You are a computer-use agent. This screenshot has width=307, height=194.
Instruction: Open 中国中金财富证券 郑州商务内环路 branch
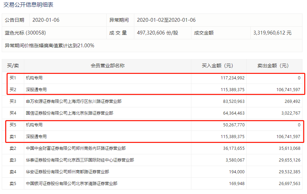pyautogui.click(x=75, y=148)
